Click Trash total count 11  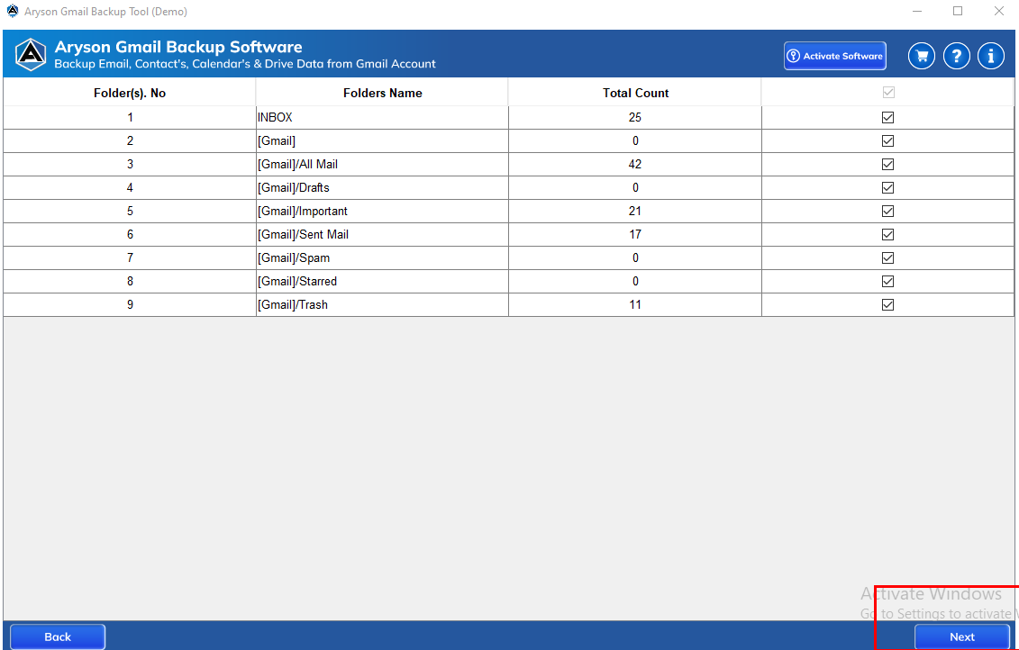point(635,304)
